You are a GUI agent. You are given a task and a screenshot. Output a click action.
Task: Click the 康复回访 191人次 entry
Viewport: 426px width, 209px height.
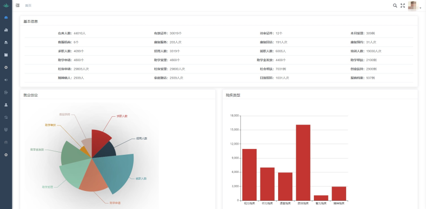(274, 42)
